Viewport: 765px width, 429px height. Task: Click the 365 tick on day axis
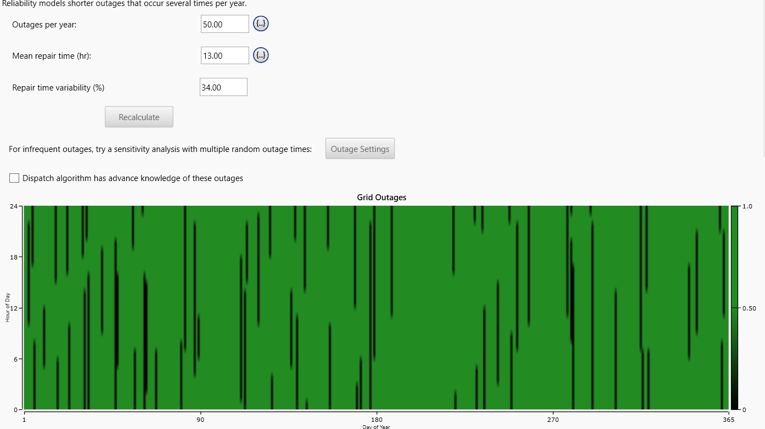pyautogui.click(x=727, y=420)
